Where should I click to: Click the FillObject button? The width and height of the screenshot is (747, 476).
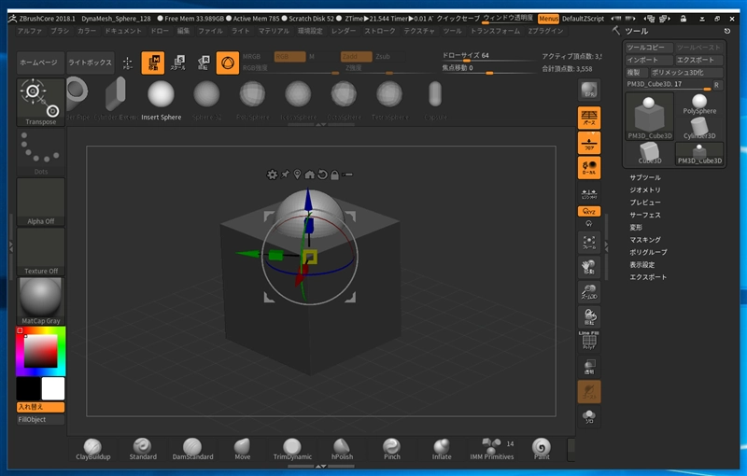pyautogui.click(x=40, y=419)
